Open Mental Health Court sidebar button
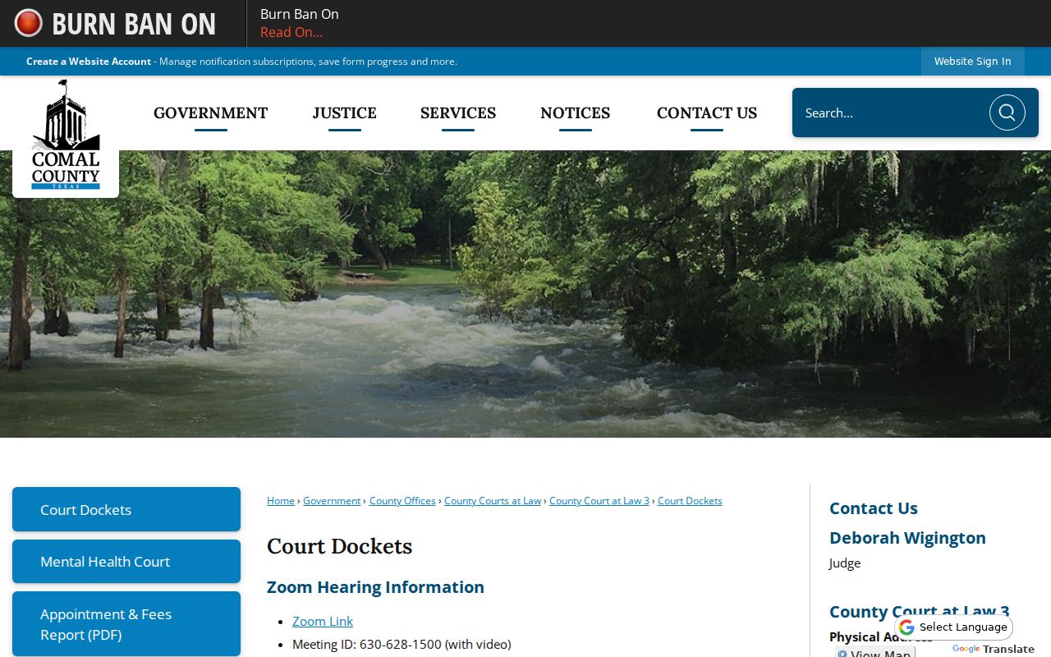The image size is (1051, 657). point(126,562)
